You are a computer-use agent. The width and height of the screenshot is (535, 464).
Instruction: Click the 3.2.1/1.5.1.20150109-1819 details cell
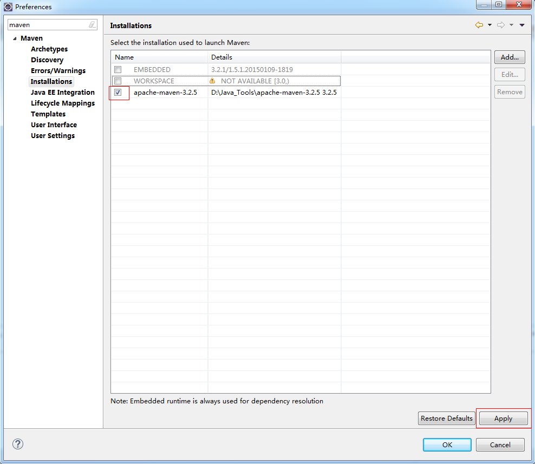point(252,70)
